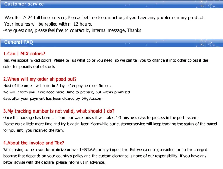Screen dimensions: 223x169
Task: Click the sparkle decoration on General FAQ banner
Action: pyautogui.click(x=208, y=43)
